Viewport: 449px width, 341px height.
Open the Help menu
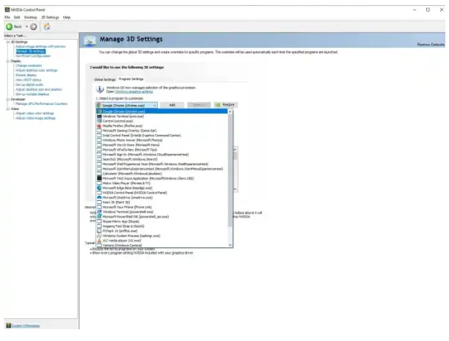[x=67, y=18]
